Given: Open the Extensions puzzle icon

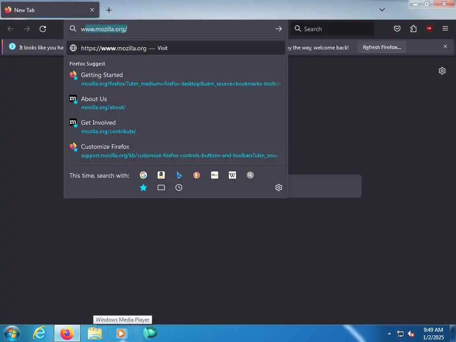Looking at the screenshot, I should (413, 28).
